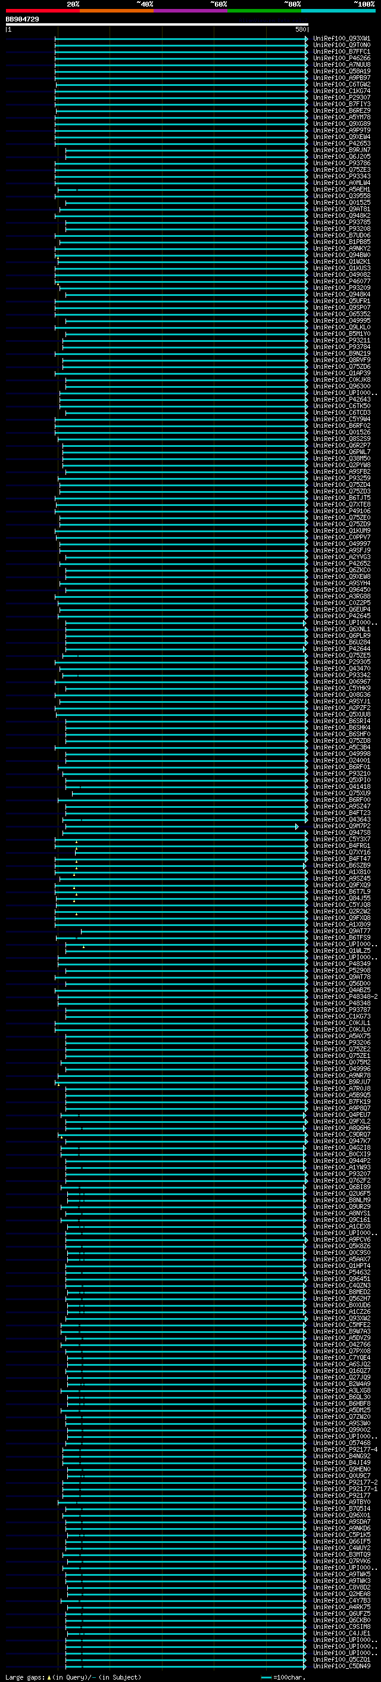
Task: Select hit label UniRef100_B4FT47
Action: click(341, 859)
